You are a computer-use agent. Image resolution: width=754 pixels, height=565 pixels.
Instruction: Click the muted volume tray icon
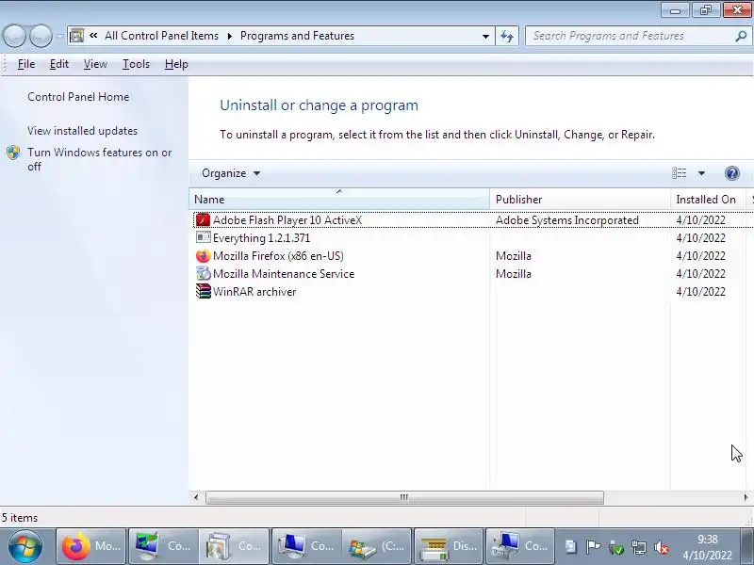[x=662, y=547]
